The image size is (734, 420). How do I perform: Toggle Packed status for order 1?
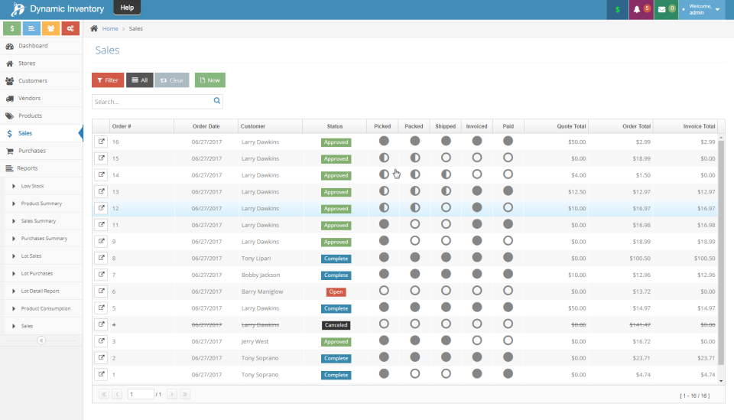pyautogui.click(x=414, y=373)
